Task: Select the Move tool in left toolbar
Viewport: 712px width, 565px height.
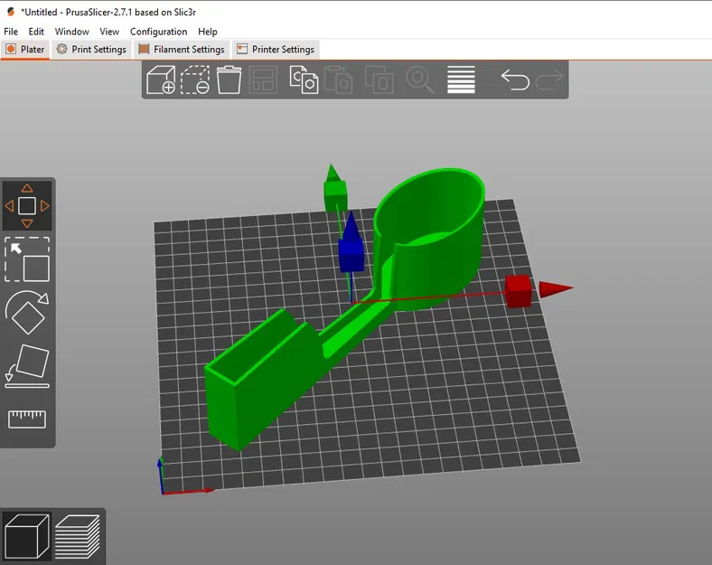Action: 27,206
